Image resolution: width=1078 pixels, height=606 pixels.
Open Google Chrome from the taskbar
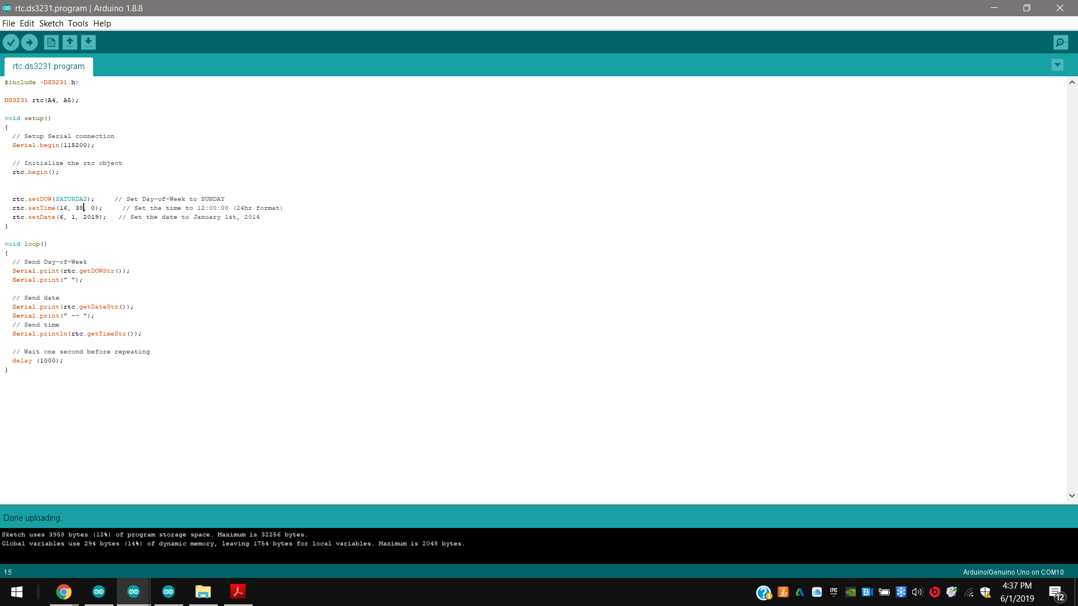point(64,591)
